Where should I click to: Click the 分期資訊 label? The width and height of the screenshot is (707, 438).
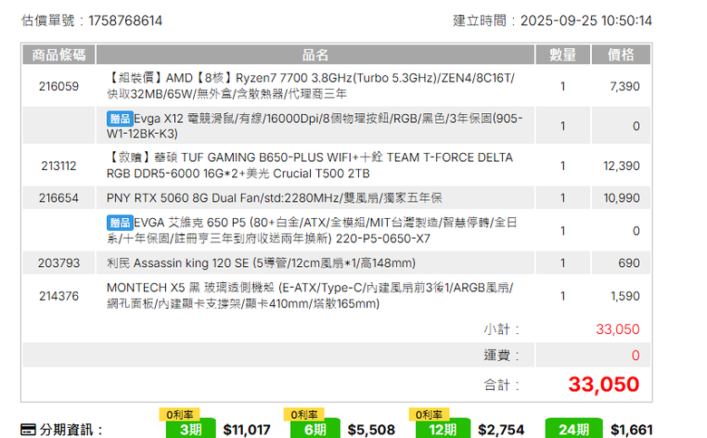[x=71, y=430]
